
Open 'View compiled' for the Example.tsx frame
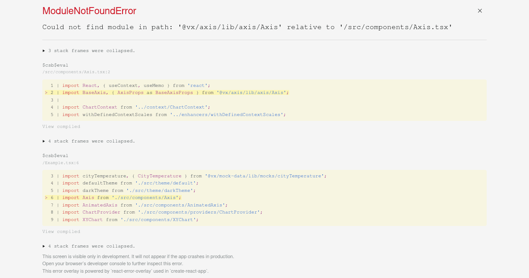click(61, 231)
